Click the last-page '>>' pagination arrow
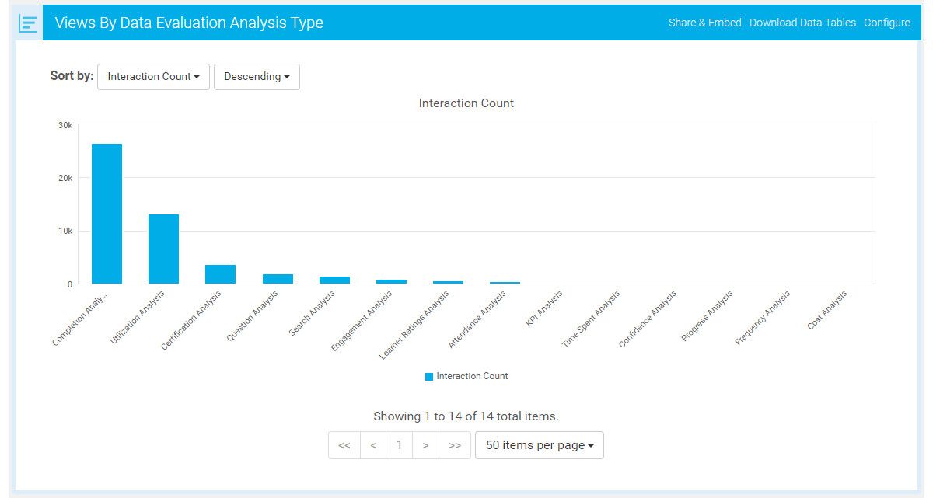 click(453, 444)
